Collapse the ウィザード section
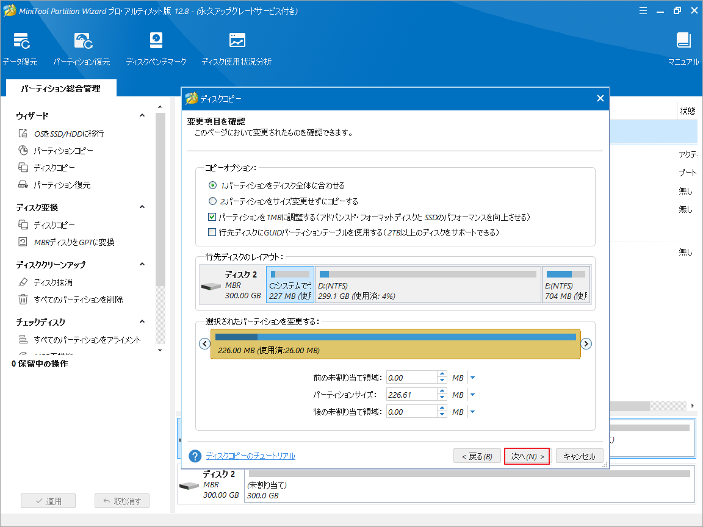The image size is (703, 527). pyautogui.click(x=142, y=116)
